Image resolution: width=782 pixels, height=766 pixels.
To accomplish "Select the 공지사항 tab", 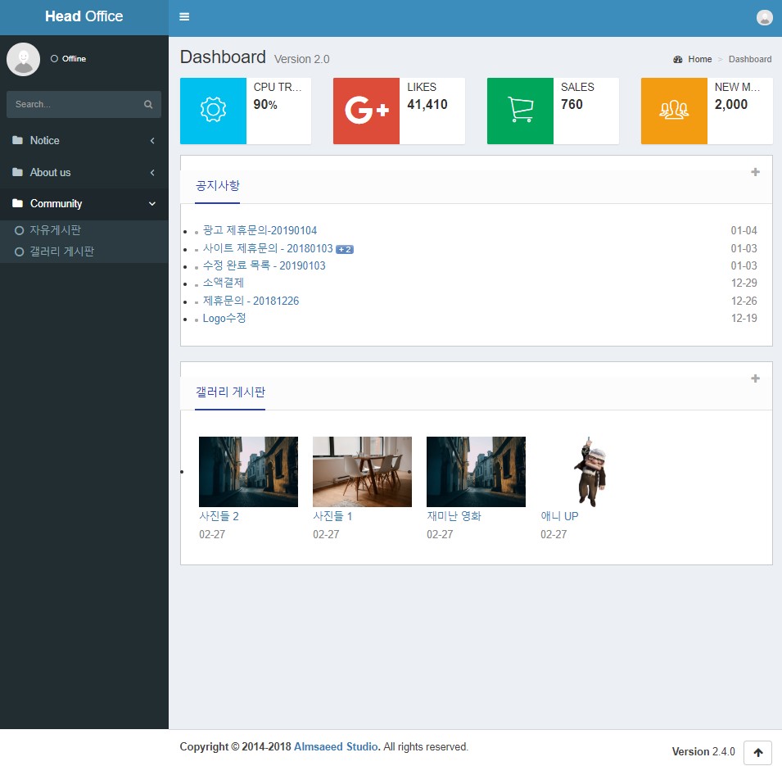I will 218,186.
